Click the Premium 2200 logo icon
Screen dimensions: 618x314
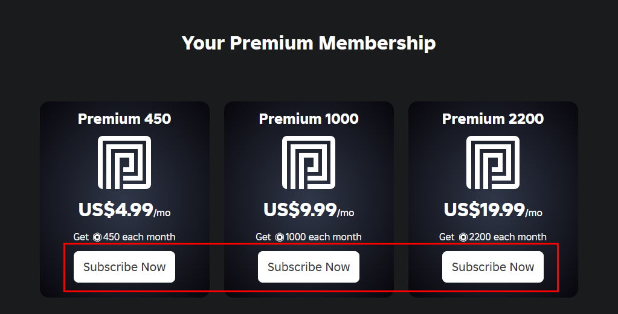[x=493, y=162]
